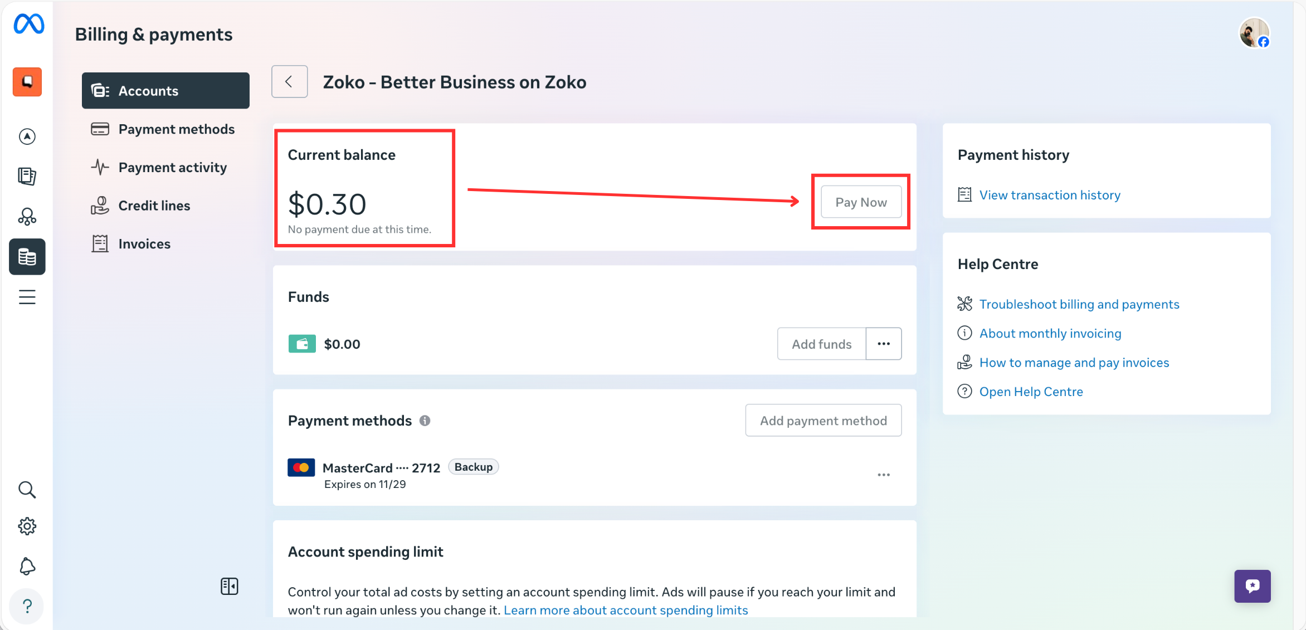Select Payment activity menu item
This screenshot has height=630, width=1306.
click(172, 168)
